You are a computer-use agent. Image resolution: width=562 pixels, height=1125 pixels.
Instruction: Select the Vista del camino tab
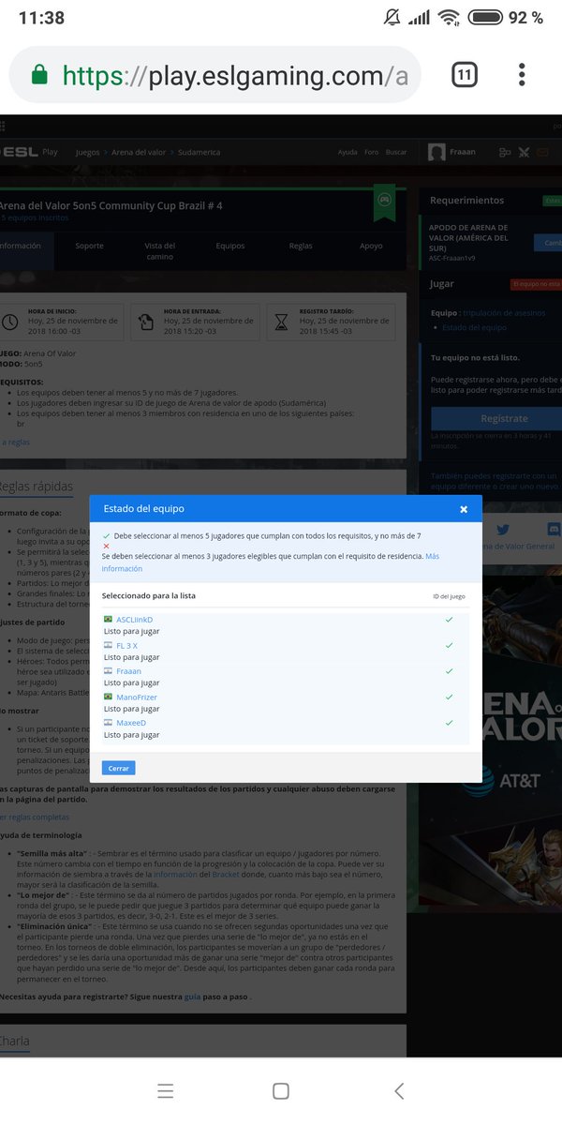point(159,251)
